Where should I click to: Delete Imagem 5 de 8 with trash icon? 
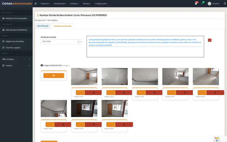point(215,93)
